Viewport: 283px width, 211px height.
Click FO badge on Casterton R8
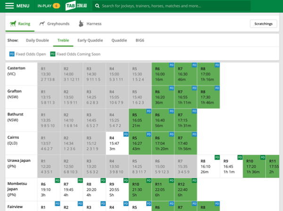[x=217, y=65]
